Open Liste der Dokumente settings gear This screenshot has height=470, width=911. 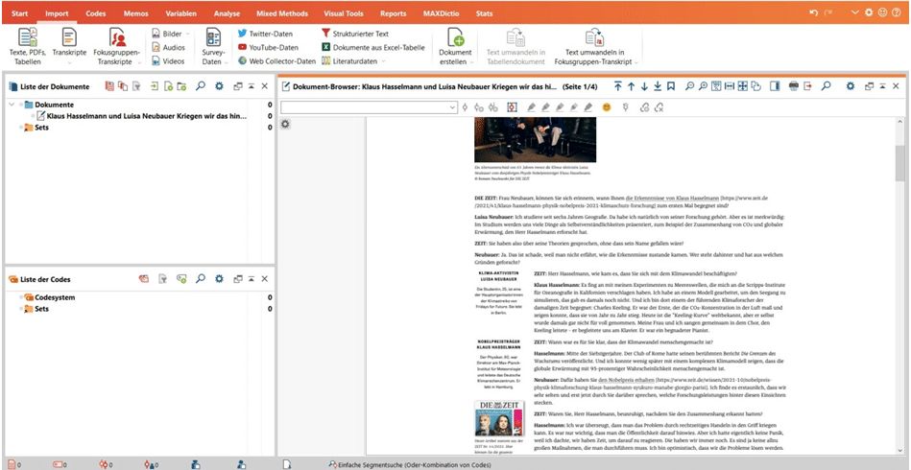click(x=219, y=86)
